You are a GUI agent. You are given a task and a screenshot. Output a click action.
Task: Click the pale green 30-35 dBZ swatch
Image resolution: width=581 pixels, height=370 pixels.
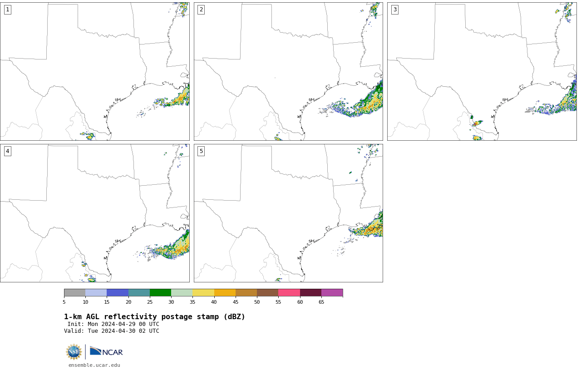tap(182, 292)
